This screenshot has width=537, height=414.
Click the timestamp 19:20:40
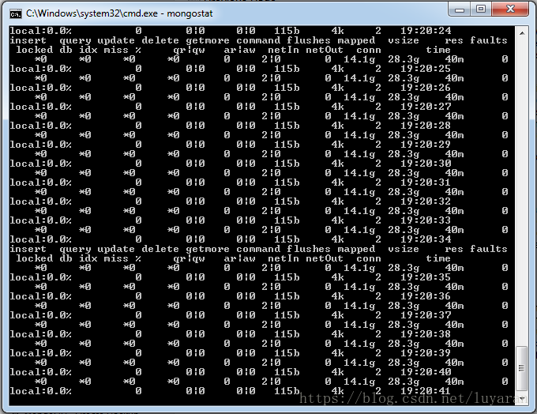pyautogui.click(x=426, y=372)
